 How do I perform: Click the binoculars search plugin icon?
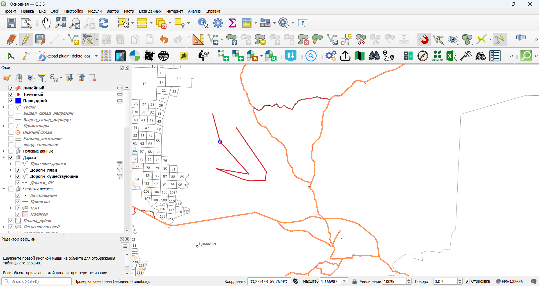[374, 56]
